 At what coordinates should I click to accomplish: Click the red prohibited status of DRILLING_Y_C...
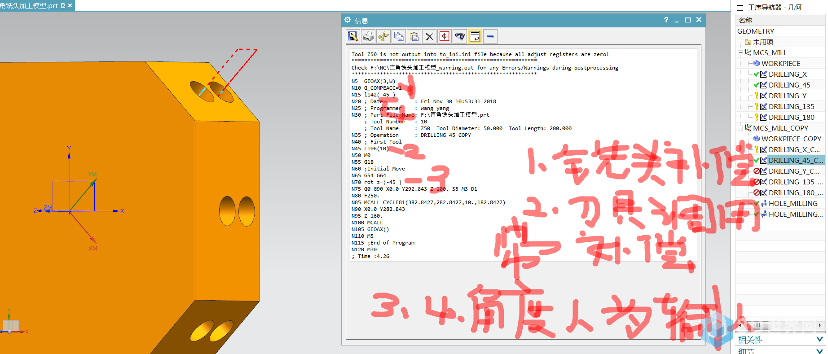coord(756,171)
